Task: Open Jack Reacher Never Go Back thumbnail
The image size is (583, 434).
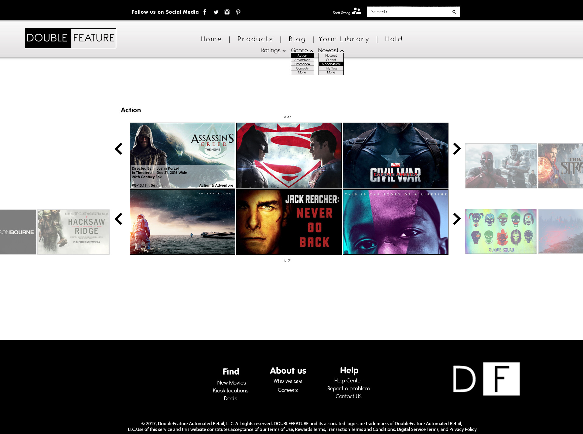Action: coord(289,222)
